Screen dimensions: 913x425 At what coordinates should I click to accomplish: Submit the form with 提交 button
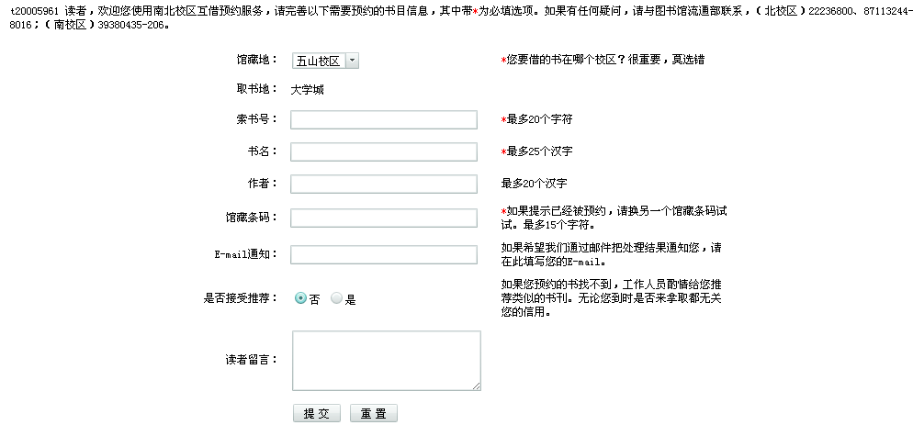tap(316, 413)
